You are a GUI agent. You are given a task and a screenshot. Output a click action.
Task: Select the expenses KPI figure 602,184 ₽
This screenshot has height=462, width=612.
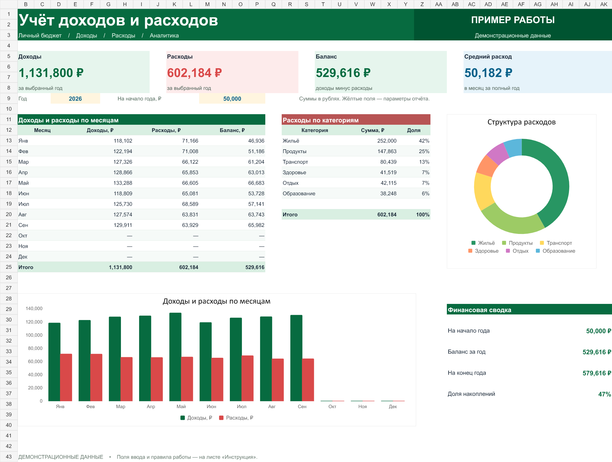pos(194,73)
